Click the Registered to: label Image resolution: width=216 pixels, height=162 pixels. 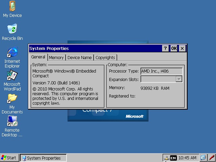(x=122, y=96)
